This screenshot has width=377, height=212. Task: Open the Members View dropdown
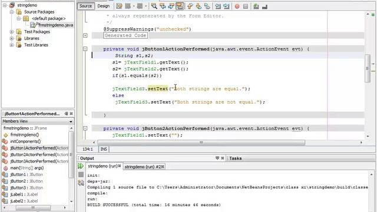(x=71, y=121)
